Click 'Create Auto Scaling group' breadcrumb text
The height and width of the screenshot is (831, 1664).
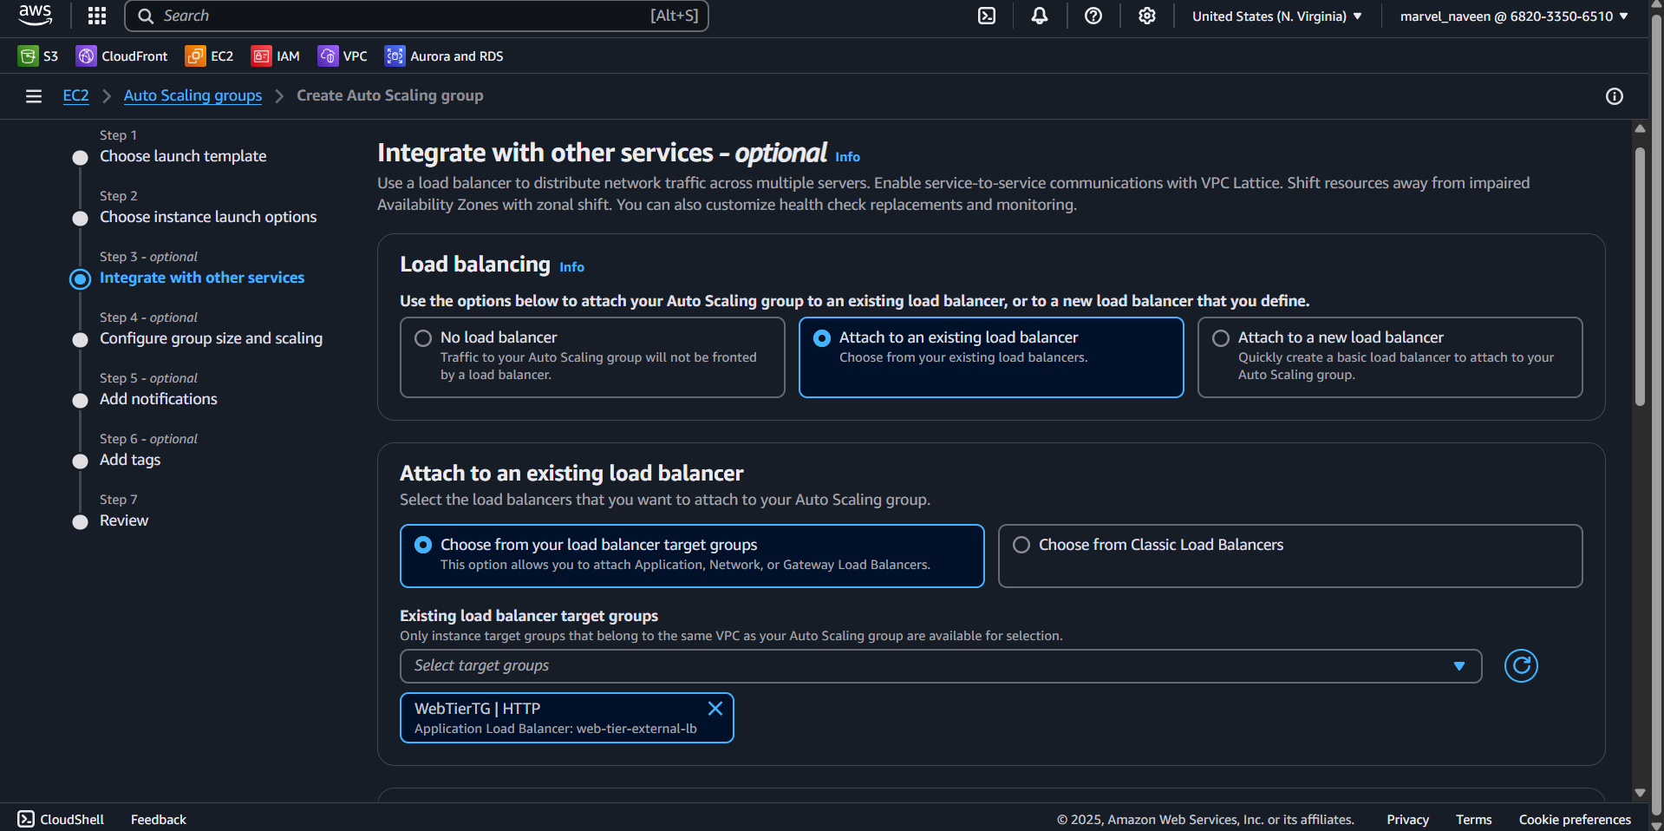coord(390,95)
